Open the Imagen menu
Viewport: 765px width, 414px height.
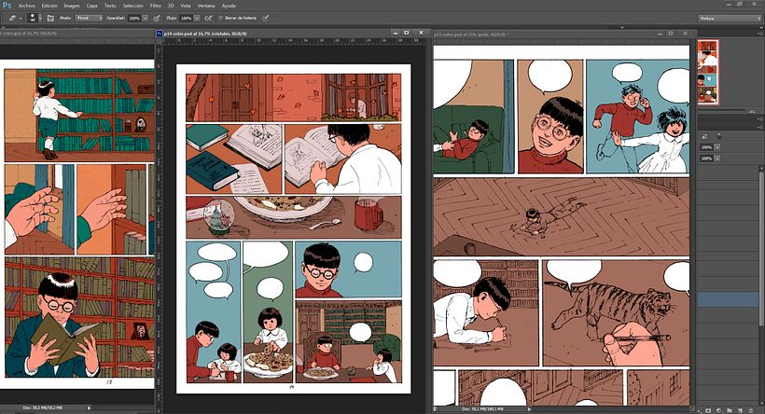click(x=71, y=6)
